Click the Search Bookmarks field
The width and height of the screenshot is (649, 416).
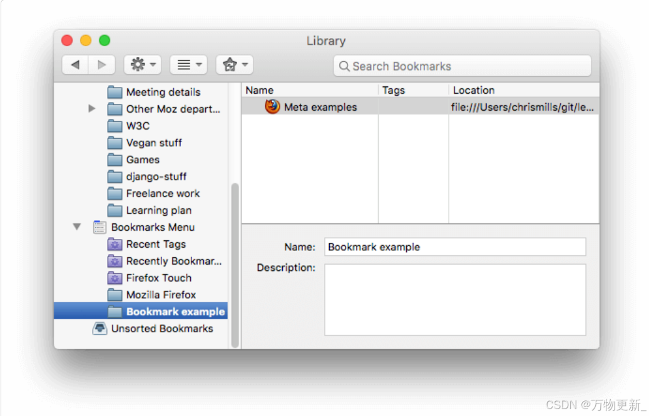[462, 66]
